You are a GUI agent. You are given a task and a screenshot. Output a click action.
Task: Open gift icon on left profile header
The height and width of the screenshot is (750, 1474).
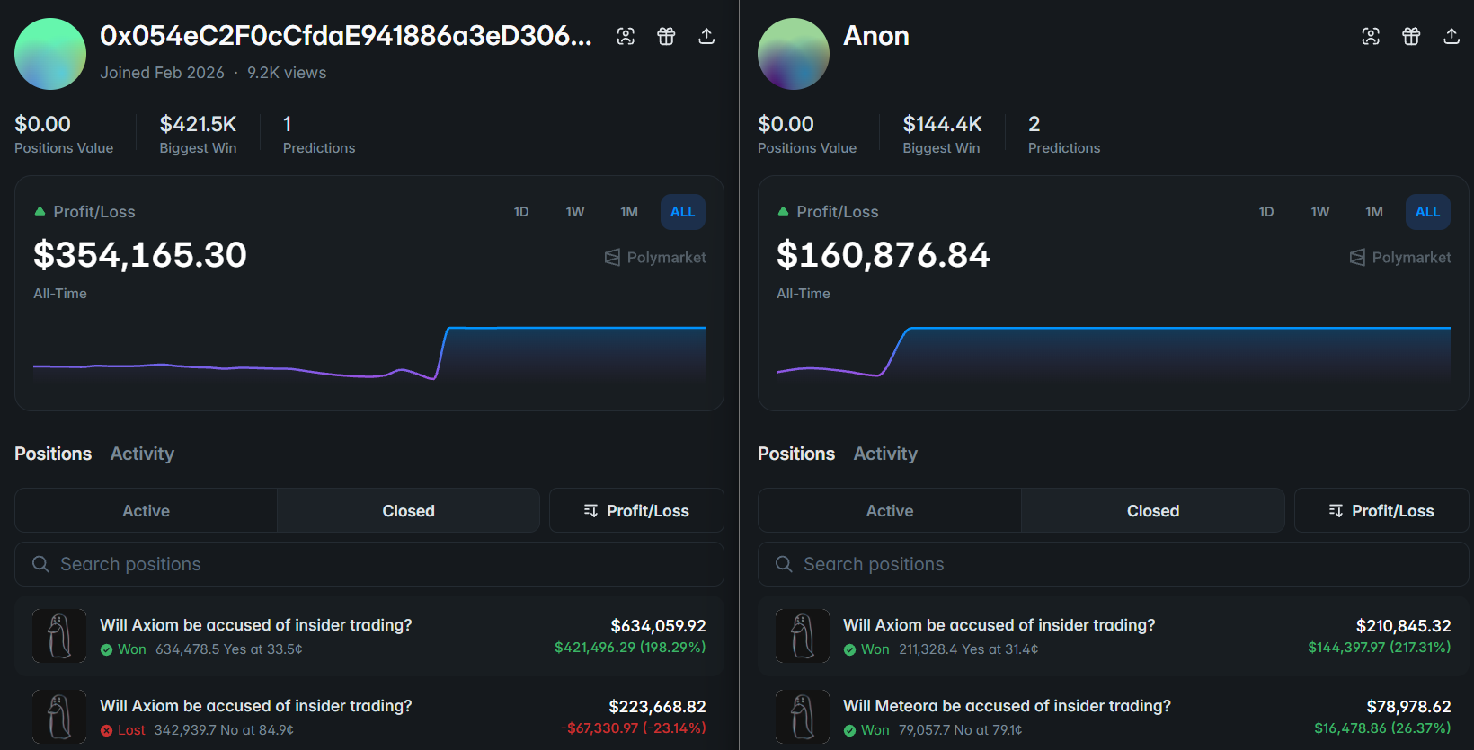click(666, 36)
